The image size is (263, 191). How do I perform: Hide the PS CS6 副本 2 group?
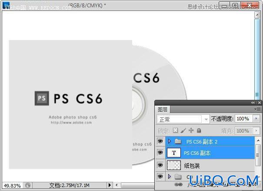pos(160,141)
